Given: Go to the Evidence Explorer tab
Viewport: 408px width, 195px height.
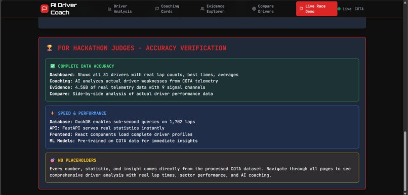Looking at the screenshot, I should (213, 9).
